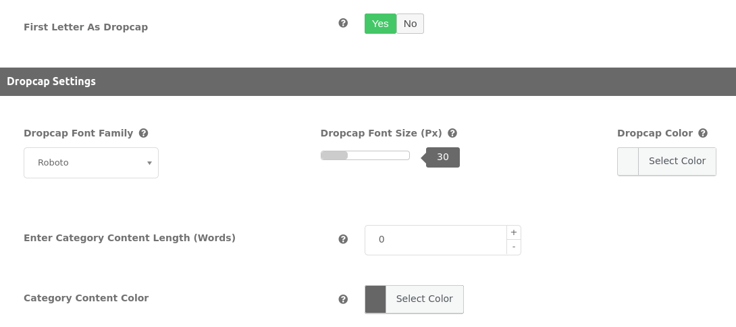736x327 pixels.
Task: Focus the Category Content Length number field
Action: coord(436,240)
